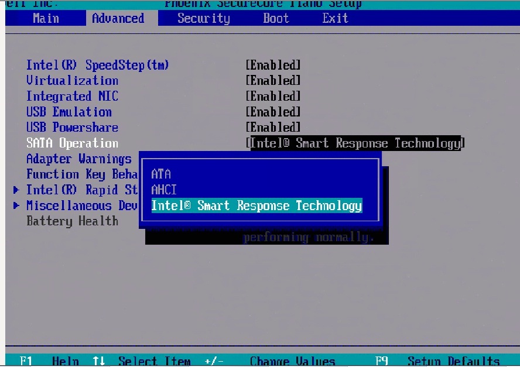
Task: Click the F1 Help hint in footer
Action: click(49, 361)
